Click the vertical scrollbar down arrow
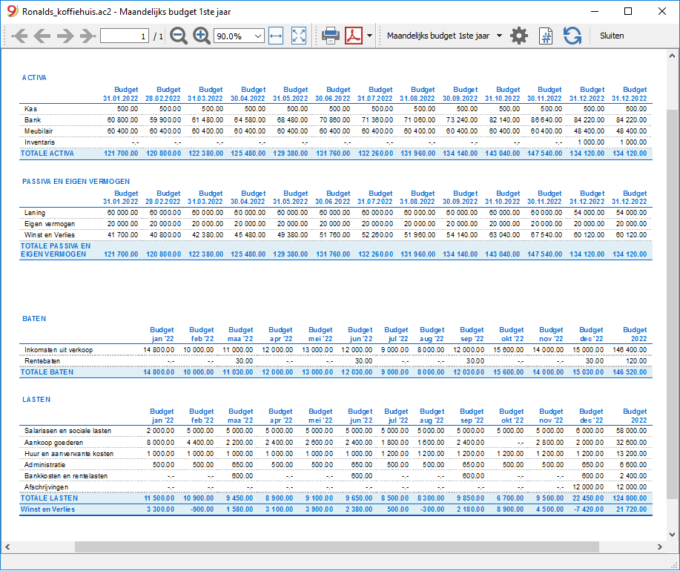 tap(672, 535)
